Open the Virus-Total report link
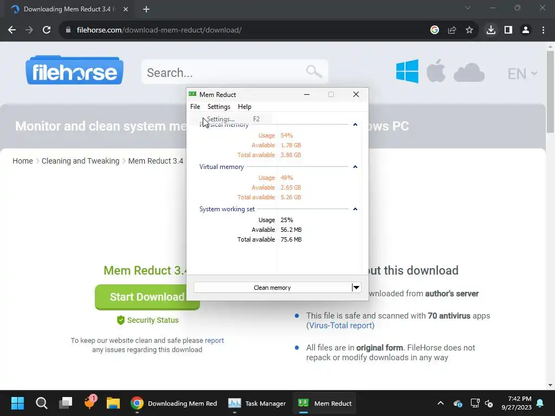The image size is (555, 416). tap(340, 326)
